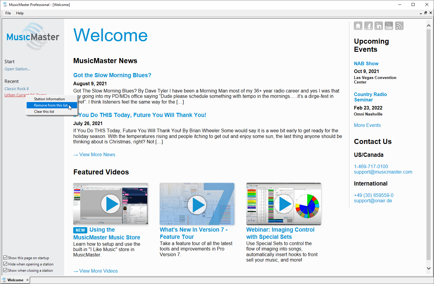The image size is (434, 284).
Task: Close the Welcome tab
Action: (x=27, y=280)
